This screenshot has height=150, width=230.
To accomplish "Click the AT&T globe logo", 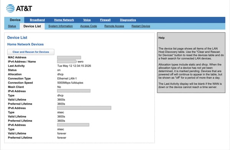I will [10, 8].
